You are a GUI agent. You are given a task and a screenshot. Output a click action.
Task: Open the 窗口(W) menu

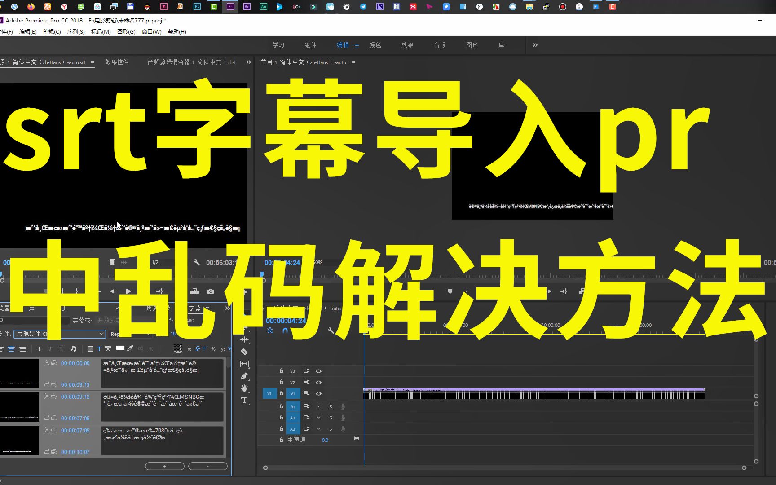coord(151,31)
